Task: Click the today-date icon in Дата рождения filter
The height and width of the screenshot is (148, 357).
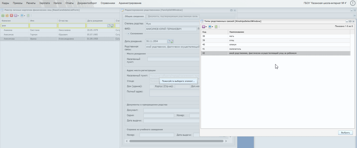Action: click(112, 26)
